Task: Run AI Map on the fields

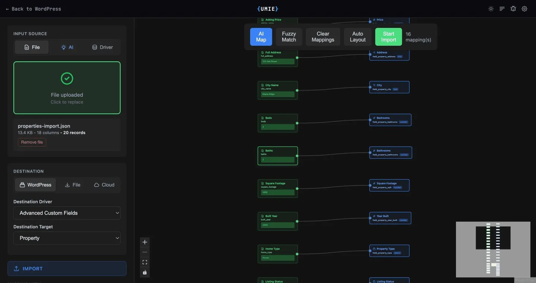Action: pyautogui.click(x=261, y=37)
